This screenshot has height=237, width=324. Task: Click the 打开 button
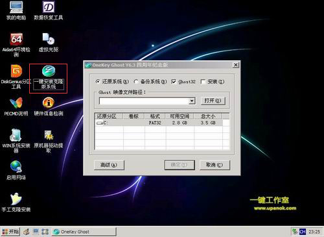(213, 101)
